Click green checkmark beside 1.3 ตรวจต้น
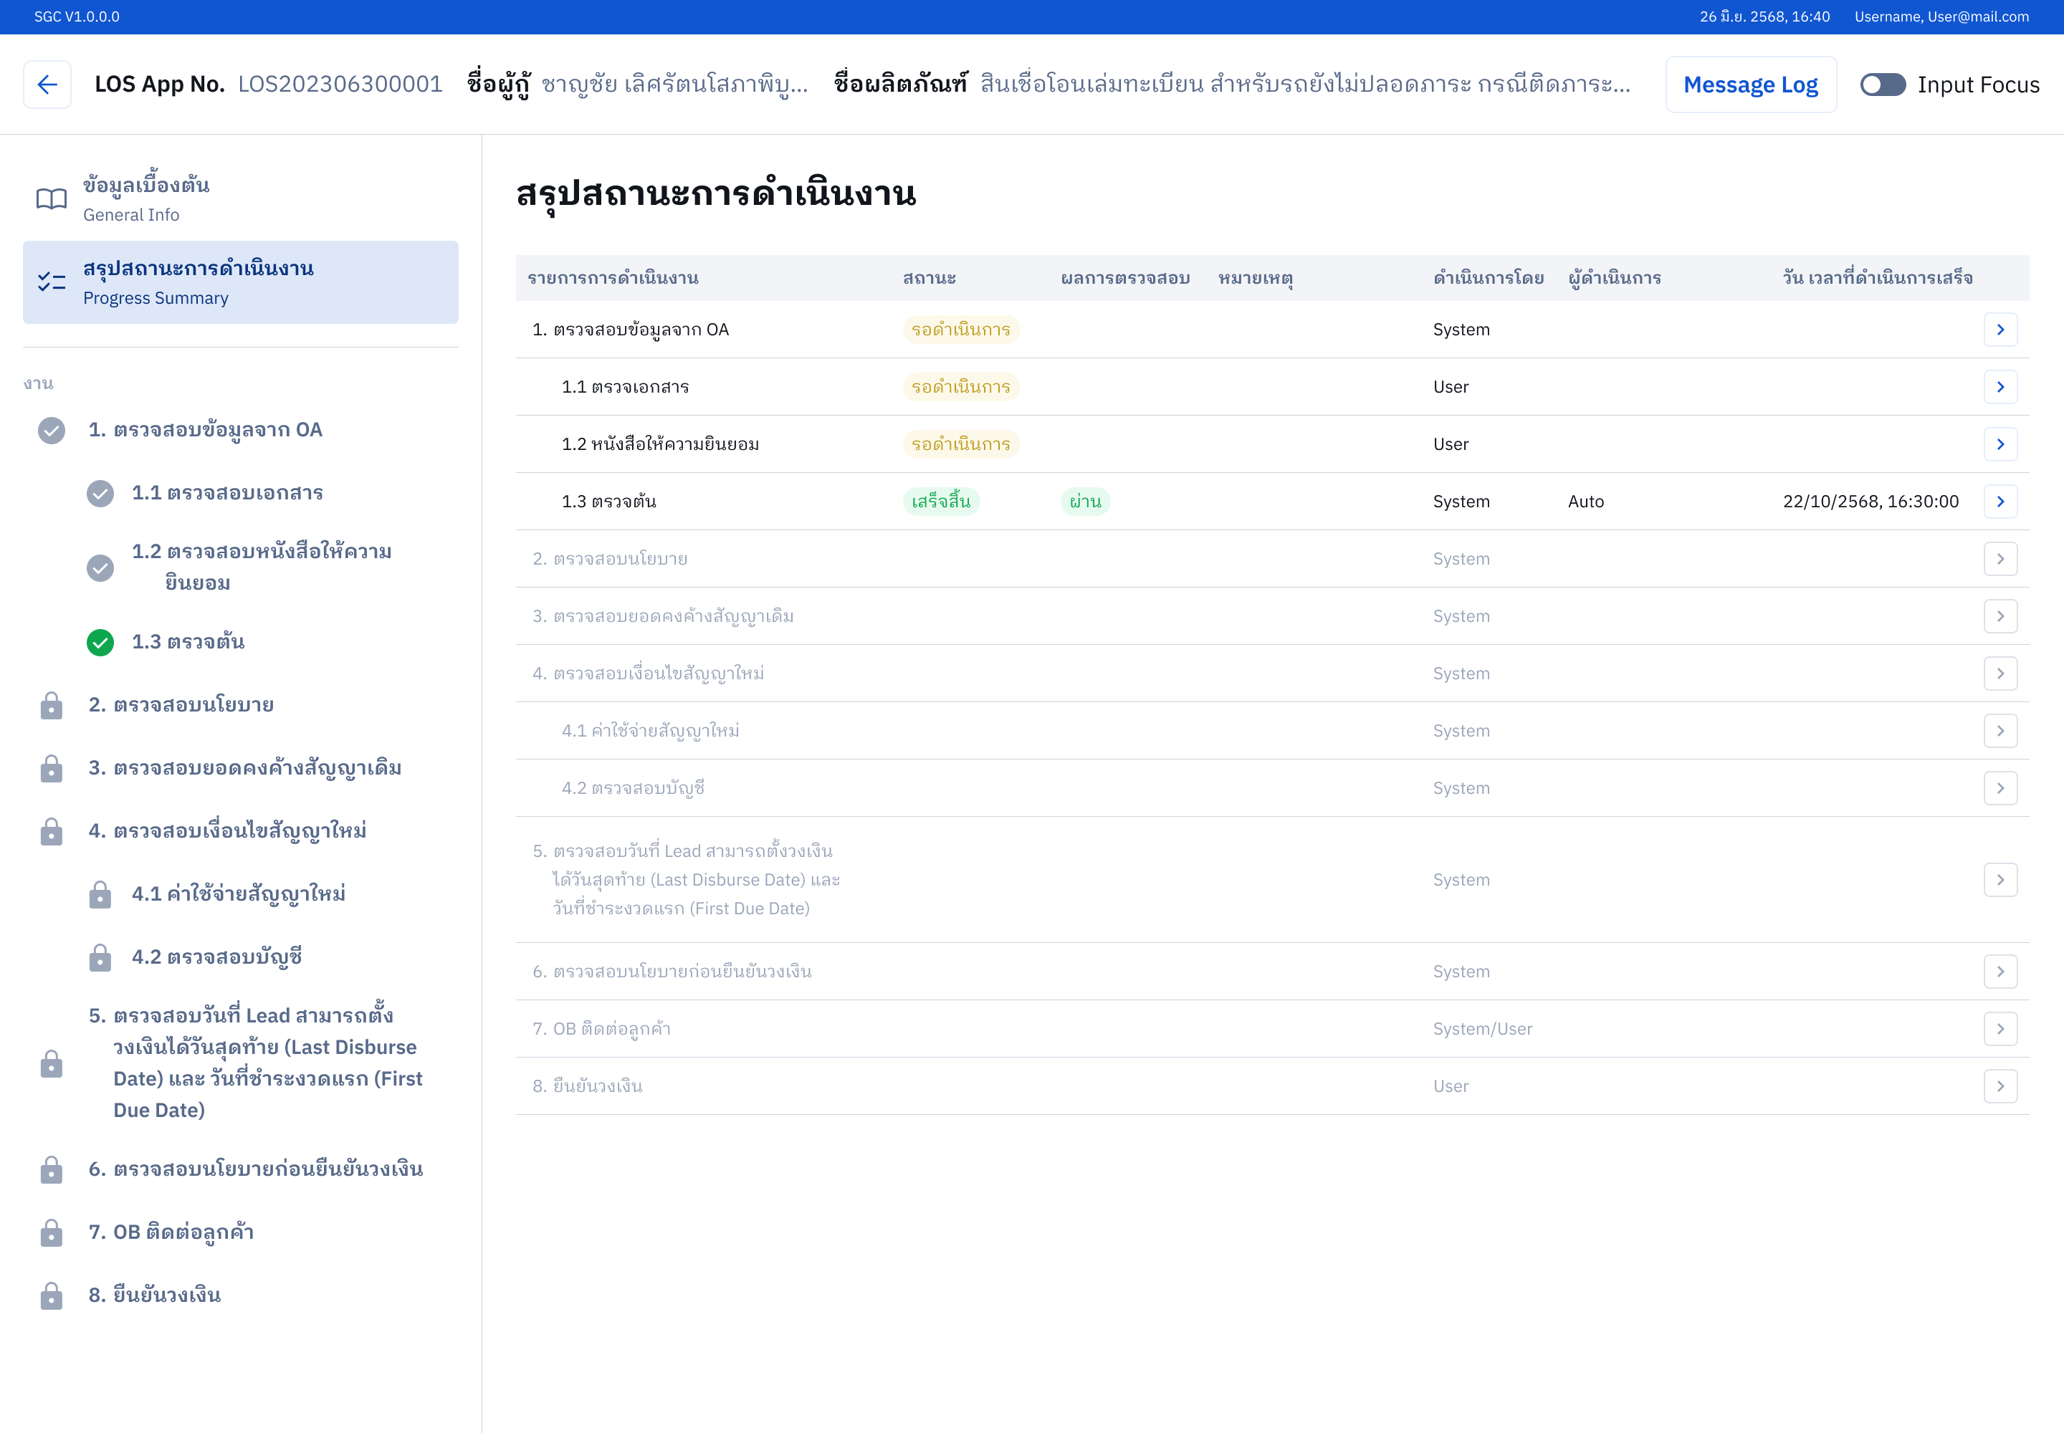Image resolution: width=2064 pixels, height=1433 pixels. [100, 642]
